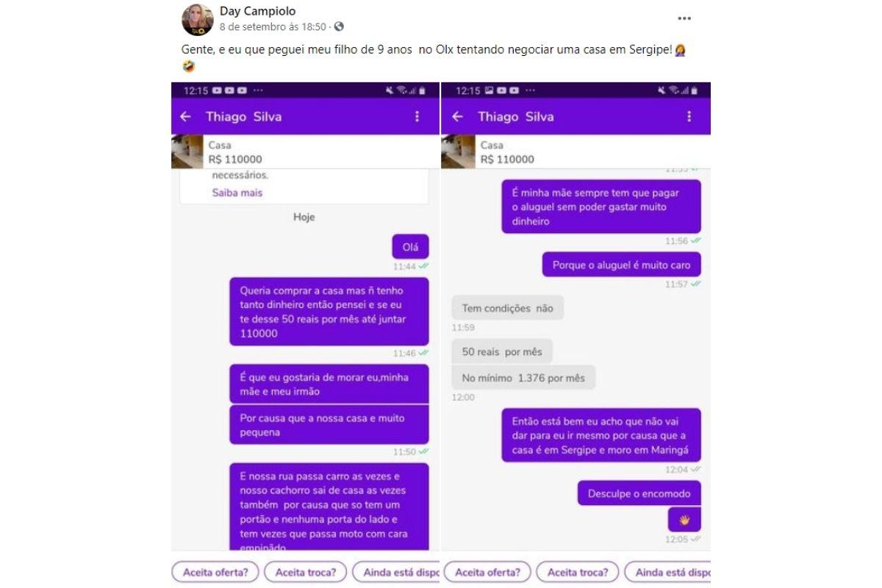
Task: Tap the right Ainda está dispo quick reply
Action: 667,572
